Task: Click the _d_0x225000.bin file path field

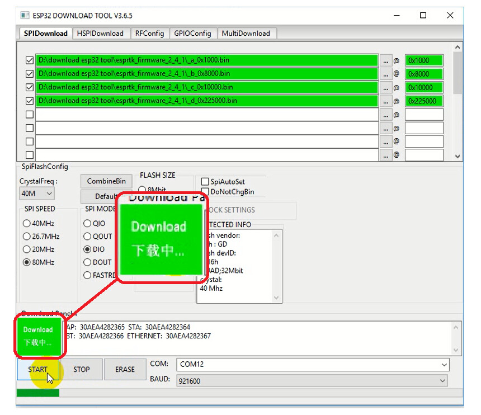Action: click(207, 101)
